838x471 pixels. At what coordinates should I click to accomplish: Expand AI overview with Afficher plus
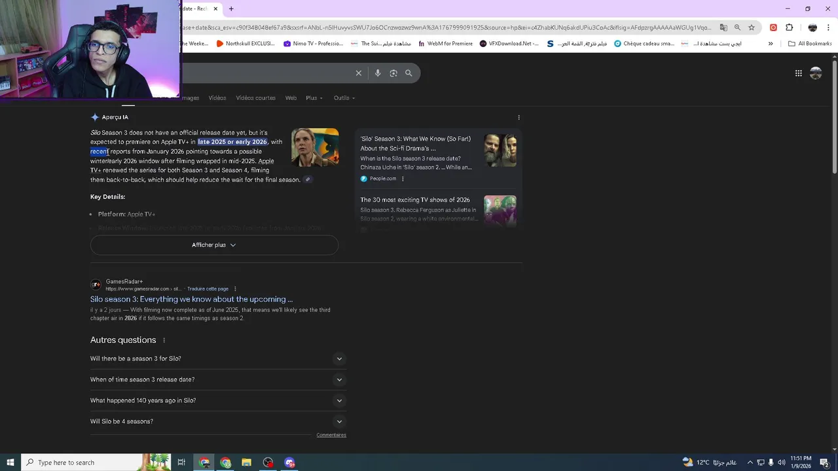click(x=214, y=245)
